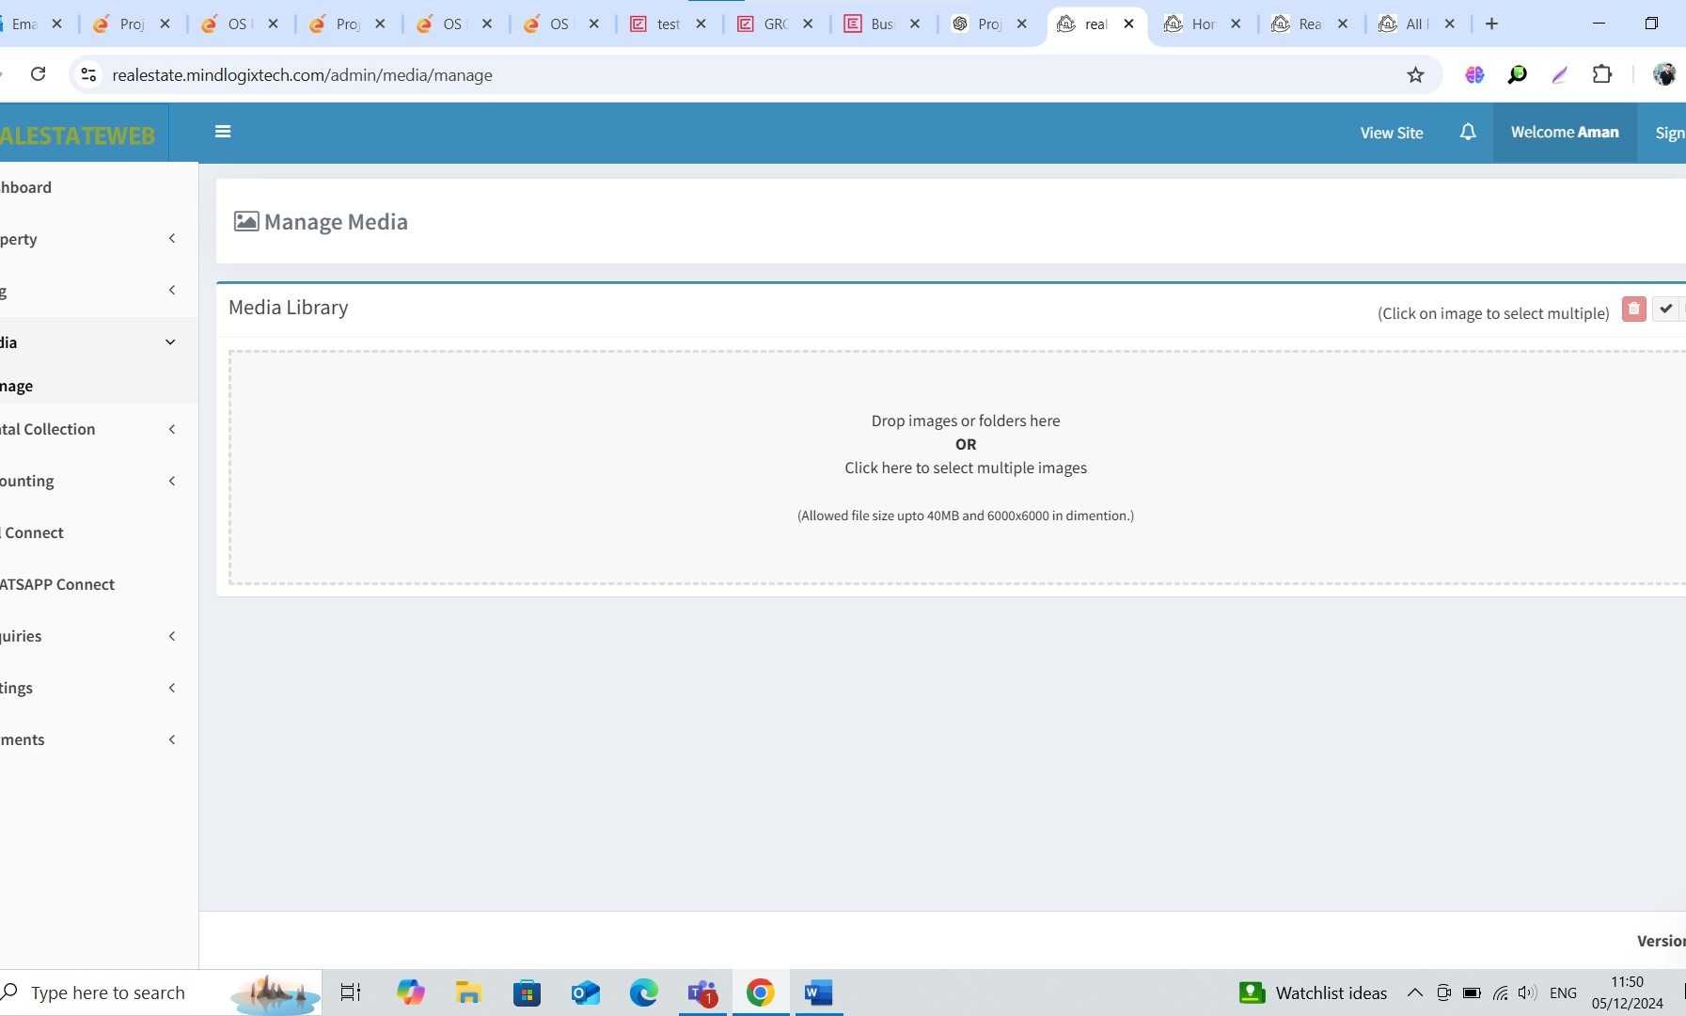Viewport: 1686px width, 1016px height.
Task: Launch Copilot from the taskbar
Action: click(x=410, y=992)
